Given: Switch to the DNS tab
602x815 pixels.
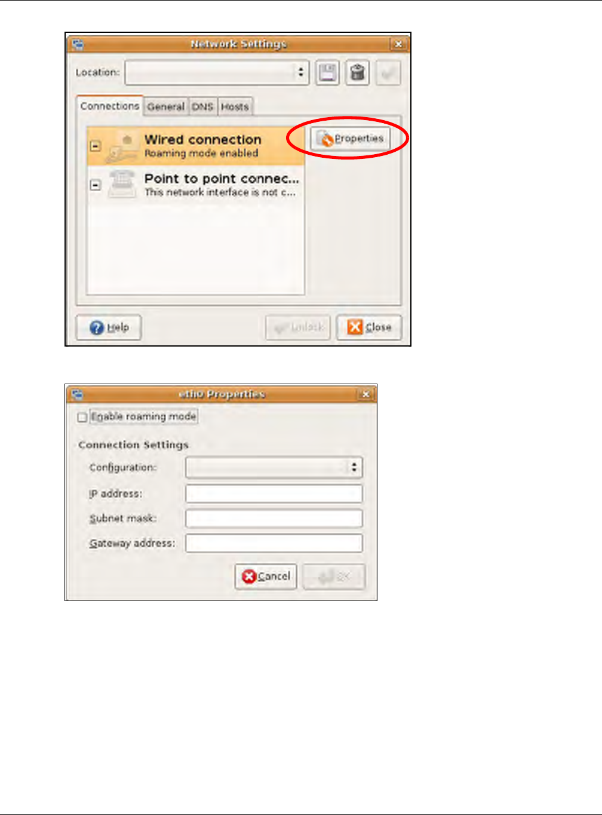Looking at the screenshot, I should [x=202, y=107].
